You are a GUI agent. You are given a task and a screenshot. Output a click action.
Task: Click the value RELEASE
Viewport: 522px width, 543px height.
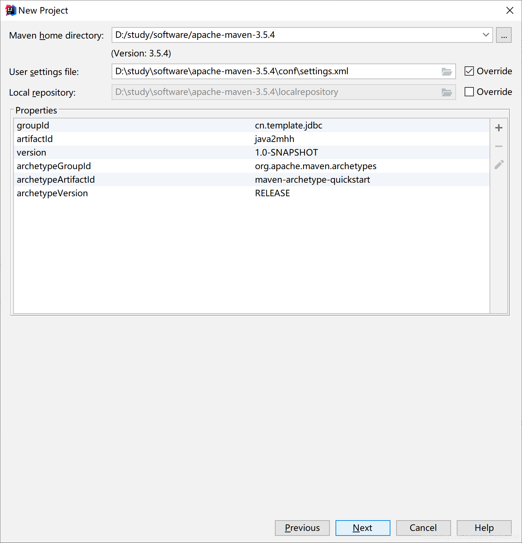(272, 193)
